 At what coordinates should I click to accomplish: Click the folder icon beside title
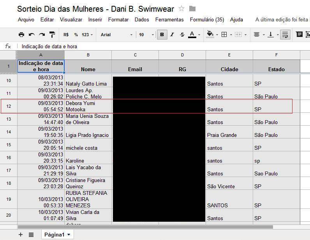(x=192, y=9)
